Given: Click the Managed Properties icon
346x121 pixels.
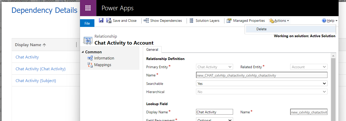Looking at the screenshot, I should click(x=229, y=21).
